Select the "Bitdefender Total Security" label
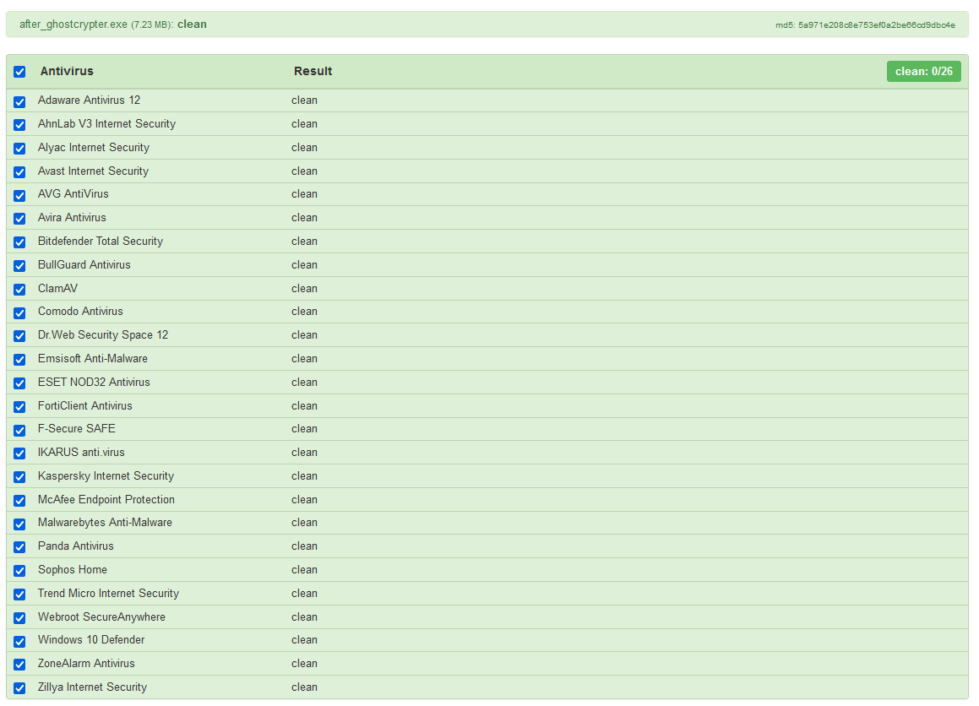 [100, 241]
